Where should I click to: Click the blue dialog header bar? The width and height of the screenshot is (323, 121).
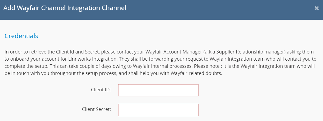pyautogui.click(x=161, y=10)
